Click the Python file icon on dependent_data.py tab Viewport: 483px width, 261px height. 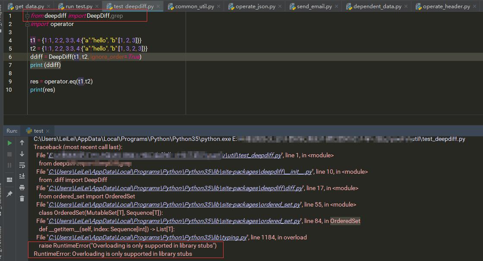pos(349,6)
